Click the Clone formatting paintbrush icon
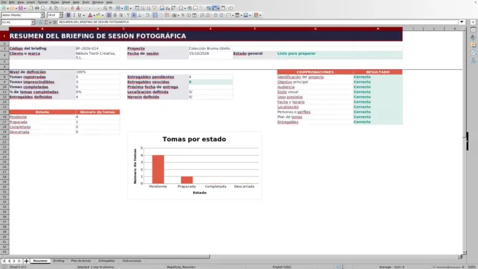Viewport: 478px width, 269px height. click(x=72, y=8)
